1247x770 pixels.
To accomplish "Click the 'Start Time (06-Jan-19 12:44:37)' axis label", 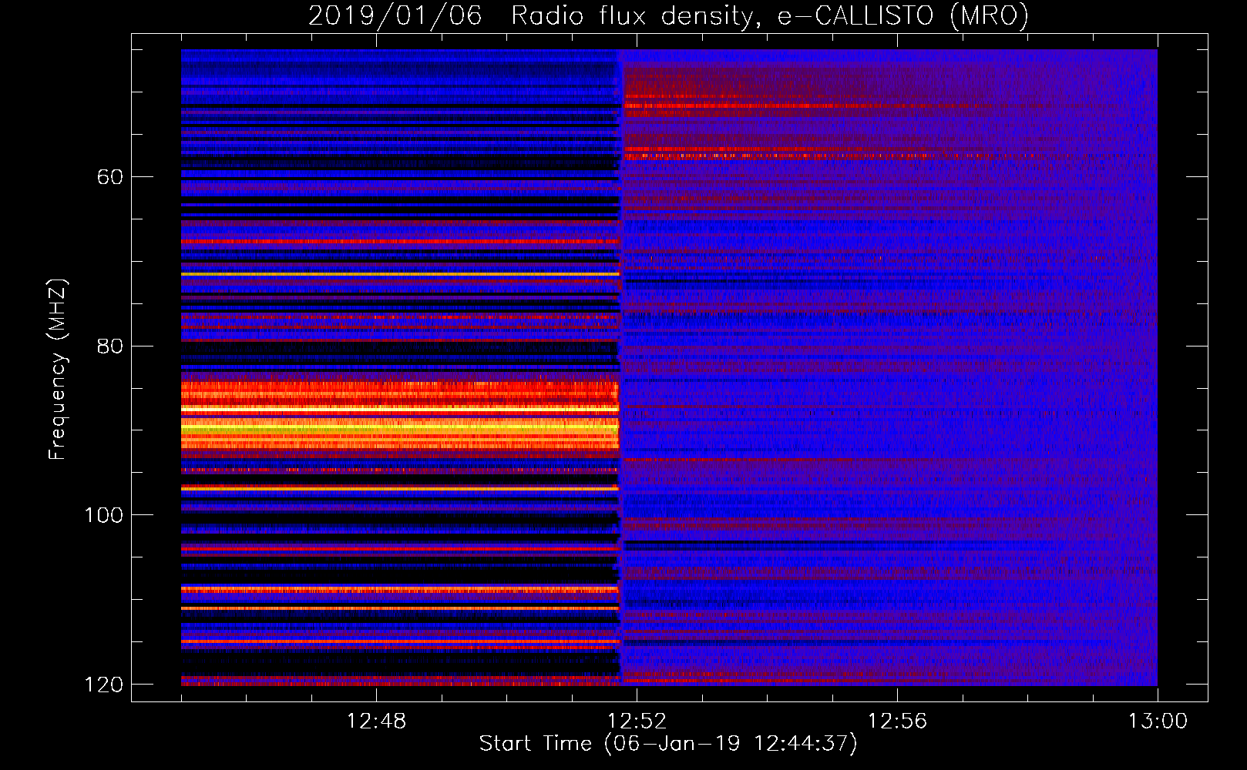I will (x=668, y=744).
